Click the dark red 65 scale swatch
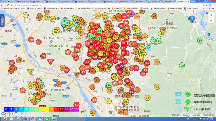 click(61, 109)
